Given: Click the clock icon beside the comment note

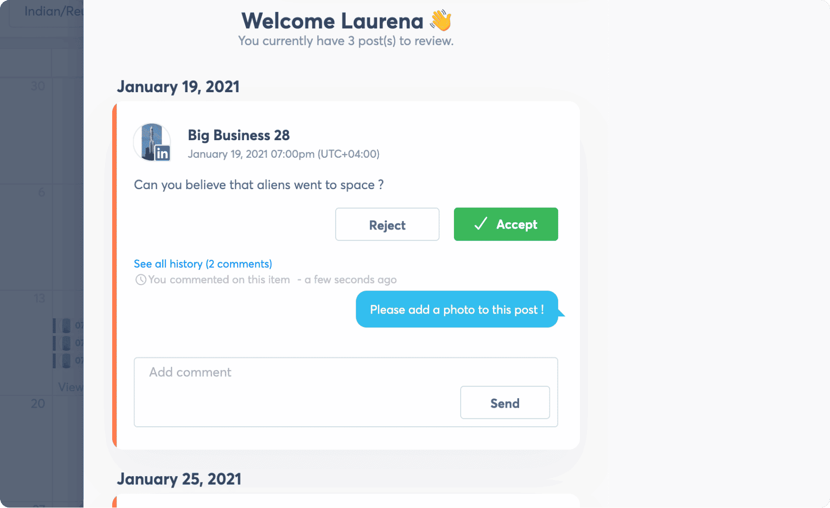Looking at the screenshot, I should (141, 280).
